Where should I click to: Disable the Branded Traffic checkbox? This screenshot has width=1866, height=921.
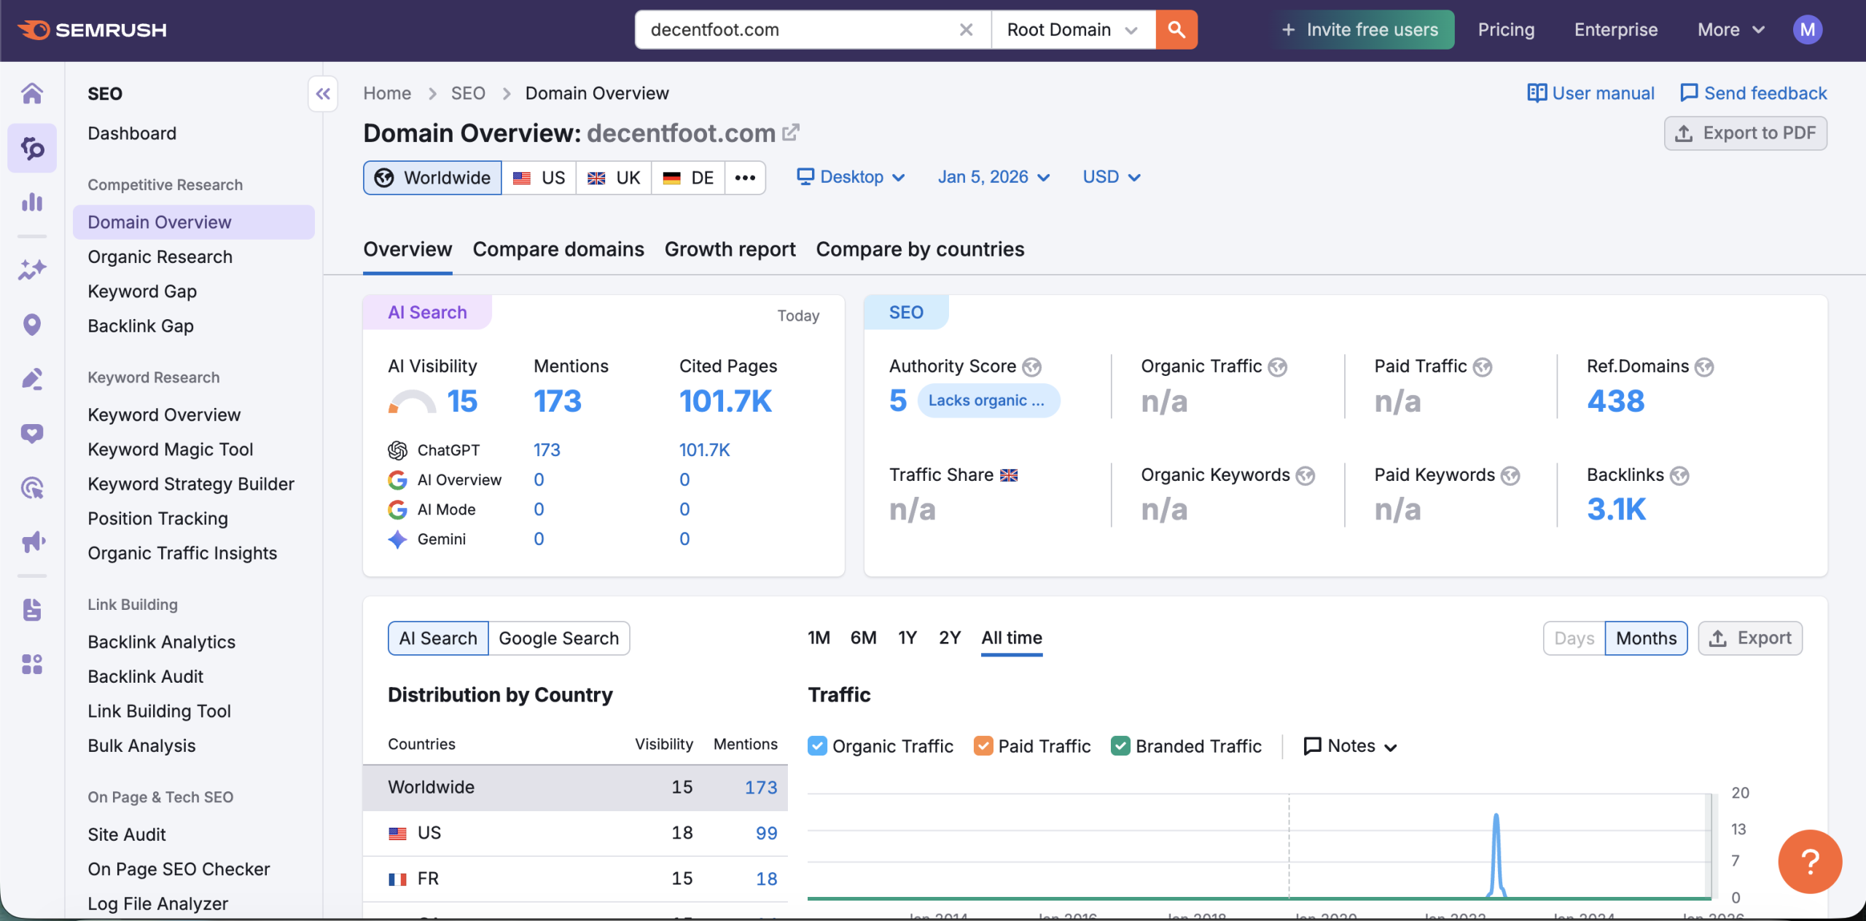[1120, 746]
